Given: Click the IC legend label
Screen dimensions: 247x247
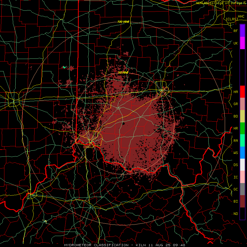Looking at the screenshot, I should click(x=235, y=177).
